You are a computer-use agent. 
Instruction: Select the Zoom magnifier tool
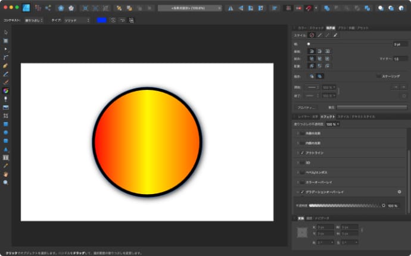click(5, 182)
